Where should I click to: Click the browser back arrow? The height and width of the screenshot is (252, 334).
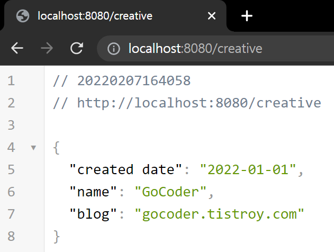[17, 48]
